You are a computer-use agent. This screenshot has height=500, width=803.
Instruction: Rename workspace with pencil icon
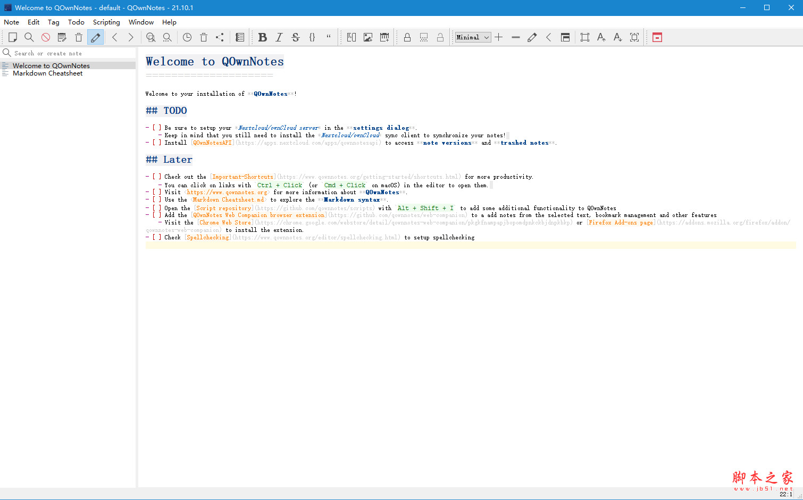(532, 37)
